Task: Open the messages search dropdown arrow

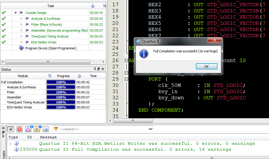Action: coord(150,129)
